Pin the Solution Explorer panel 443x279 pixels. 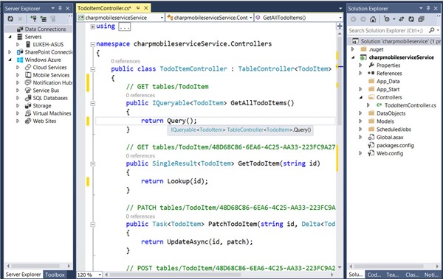(x=428, y=8)
